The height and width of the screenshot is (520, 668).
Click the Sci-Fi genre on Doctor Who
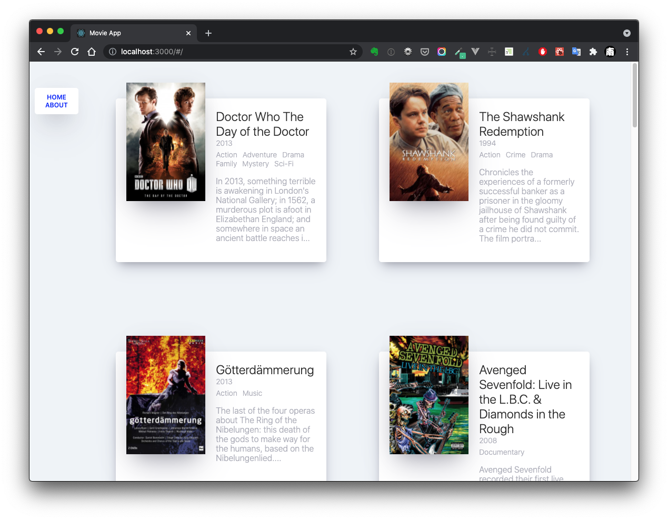(x=284, y=164)
